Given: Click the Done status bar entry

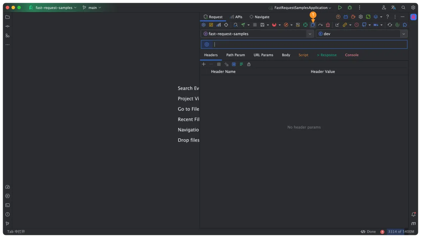Looking at the screenshot, I should click(368, 231).
